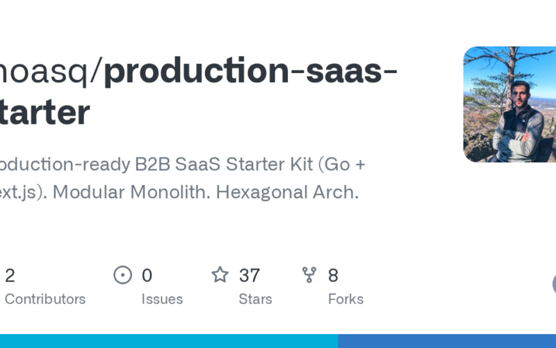Click the Issues circle-dot icon
The width and height of the screenshot is (556, 348).
[x=123, y=275]
